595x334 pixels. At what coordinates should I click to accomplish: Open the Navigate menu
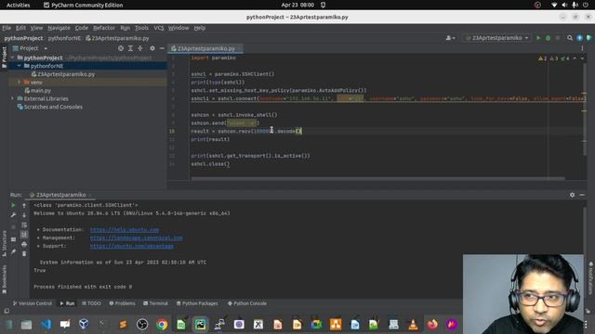click(59, 28)
